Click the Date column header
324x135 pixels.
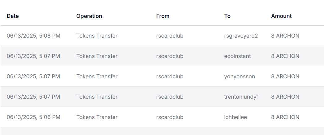(x=13, y=16)
